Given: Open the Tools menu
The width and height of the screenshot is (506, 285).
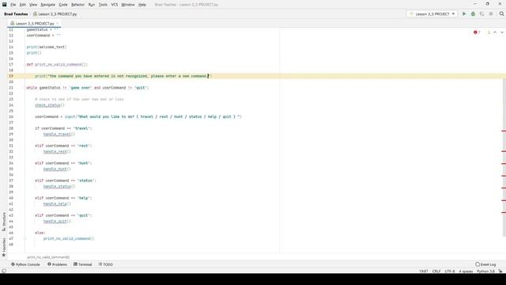Looking at the screenshot, I should point(103,5).
